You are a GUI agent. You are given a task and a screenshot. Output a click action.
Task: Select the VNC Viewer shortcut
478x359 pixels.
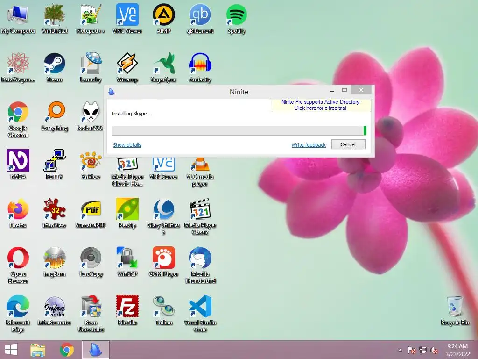[x=127, y=18]
